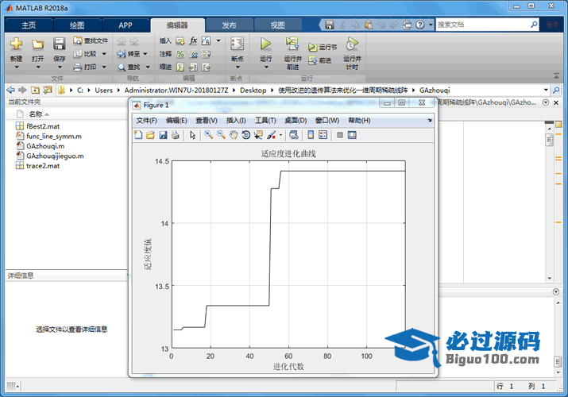
Task: Click Figure 1 save toolbar icon
Action: [x=163, y=135]
